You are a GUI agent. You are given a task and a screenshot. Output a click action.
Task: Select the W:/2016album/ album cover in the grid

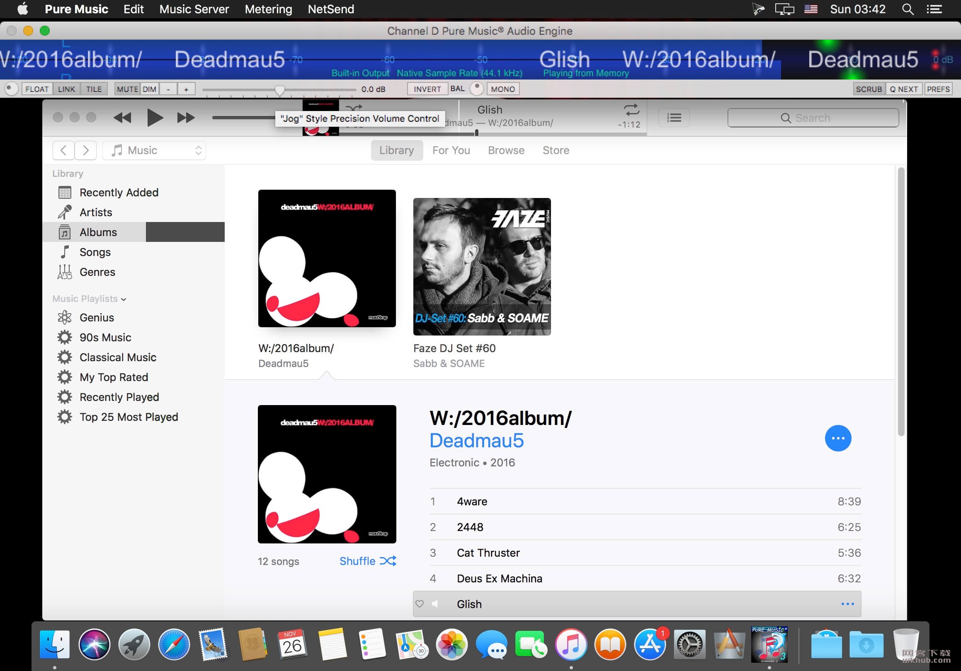[327, 258]
